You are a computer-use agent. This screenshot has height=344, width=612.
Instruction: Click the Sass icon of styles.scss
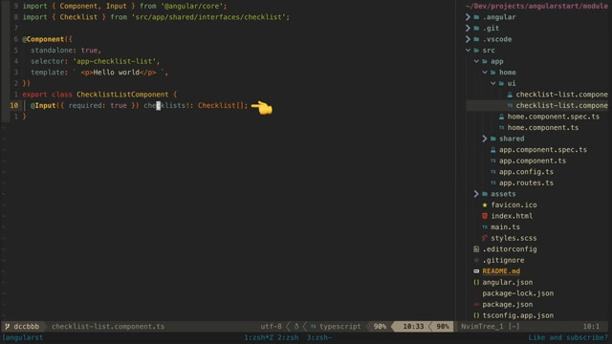[485, 238]
